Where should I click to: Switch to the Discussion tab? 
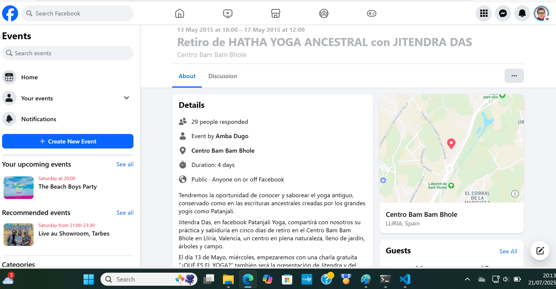pyautogui.click(x=223, y=76)
